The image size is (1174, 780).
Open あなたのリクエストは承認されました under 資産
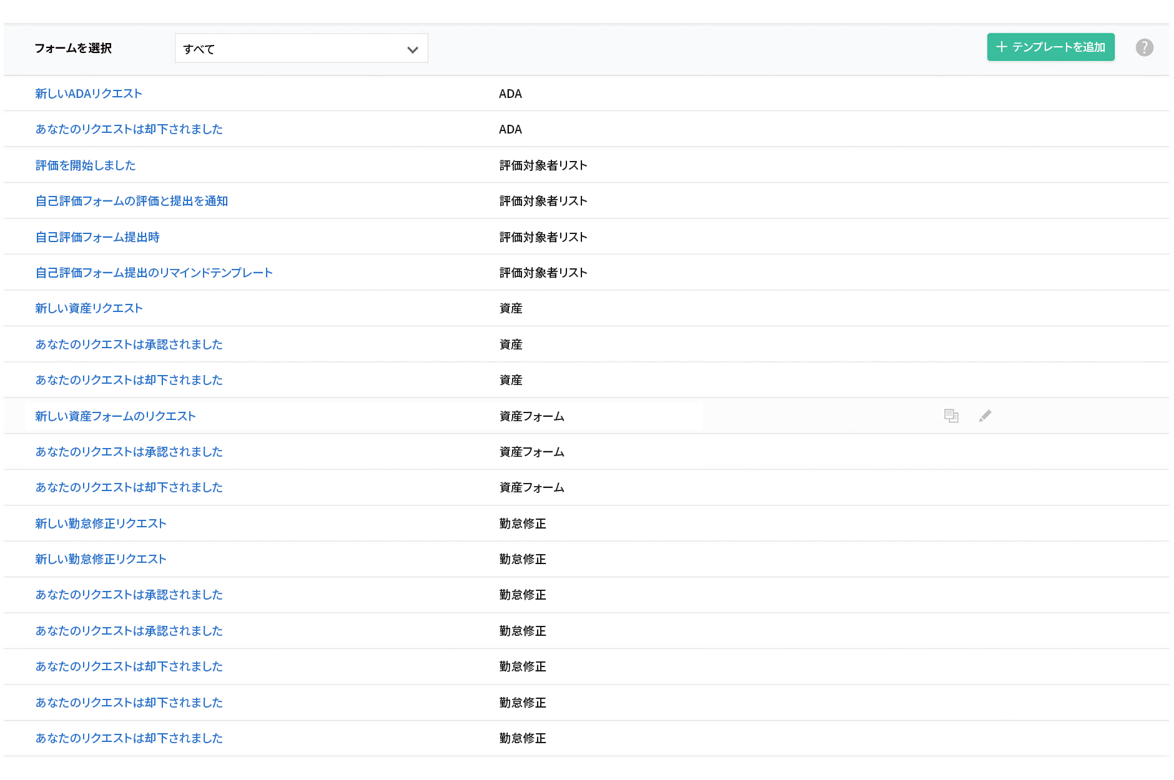129,344
